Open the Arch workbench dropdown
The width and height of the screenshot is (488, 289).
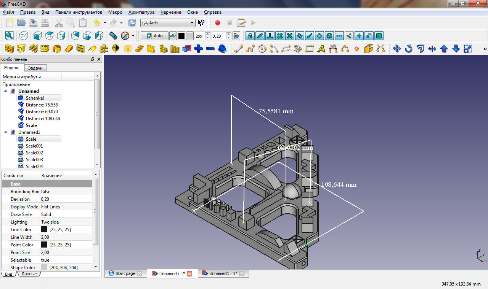click(x=168, y=23)
